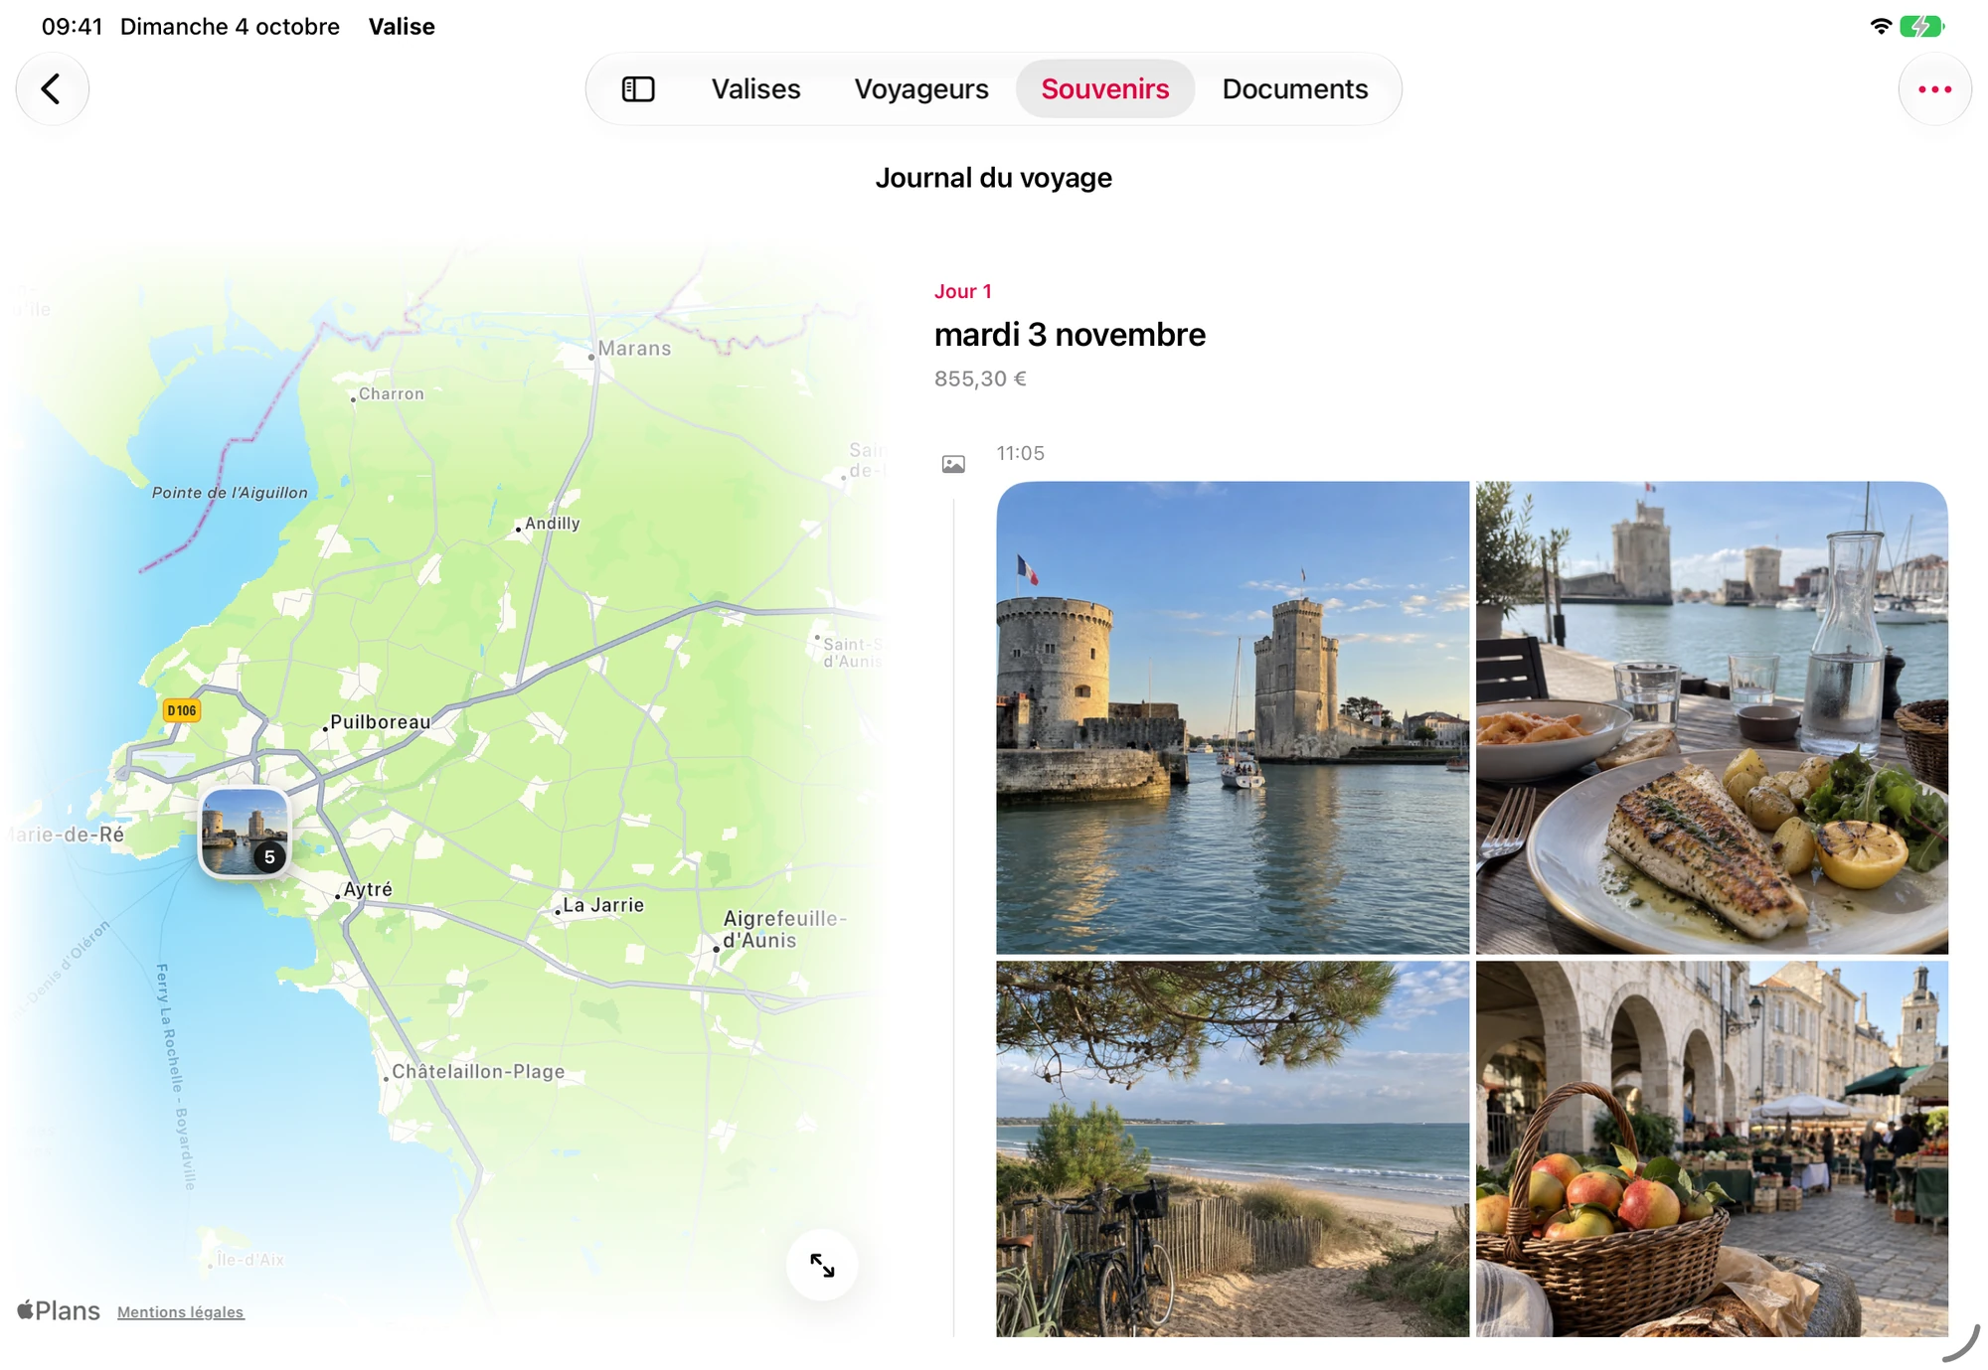Click Puilboreau on the map
Screen dimensions: 1988x1370
[x=380, y=722]
